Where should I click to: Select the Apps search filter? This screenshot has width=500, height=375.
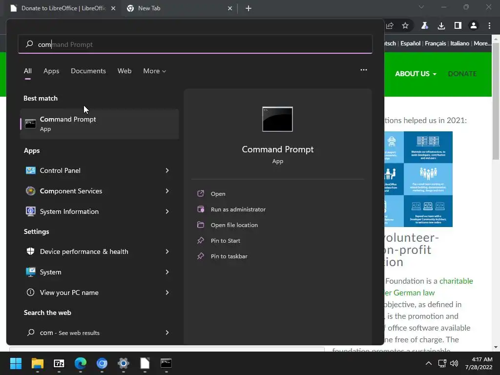point(51,71)
